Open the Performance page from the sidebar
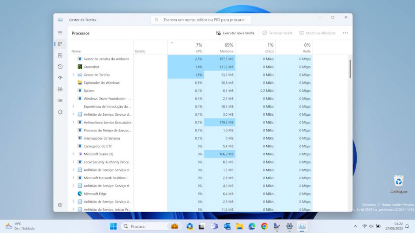Screen dimensions: 415x233 click(60, 55)
